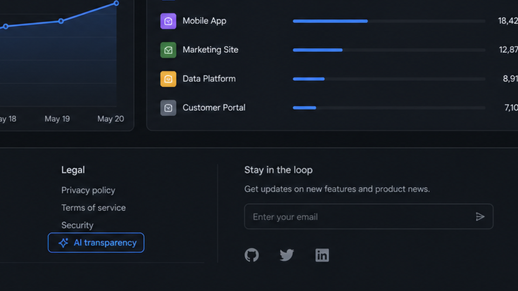Click the Marketing Site progress bar

point(389,50)
